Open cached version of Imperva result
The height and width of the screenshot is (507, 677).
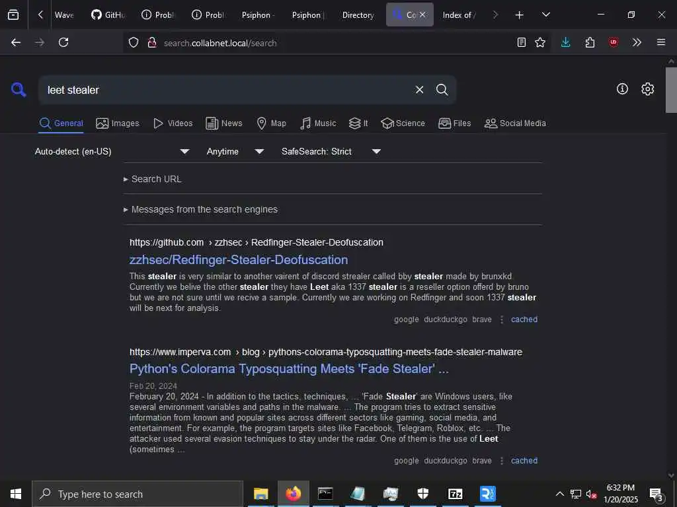point(524,460)
